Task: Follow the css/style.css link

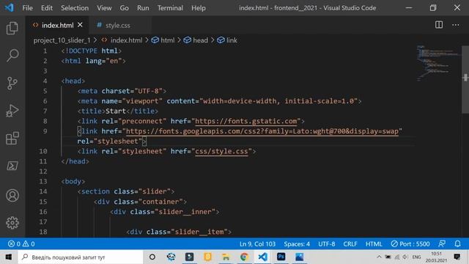Action: tap(221, 151)
